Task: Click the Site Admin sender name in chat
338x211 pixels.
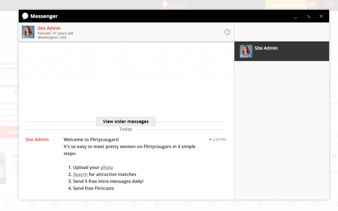Action: (x=37, y=139)
